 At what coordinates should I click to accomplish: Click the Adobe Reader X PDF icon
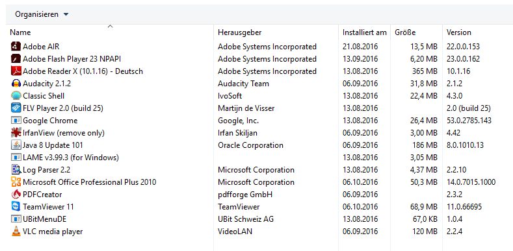[x=16, y=71]
